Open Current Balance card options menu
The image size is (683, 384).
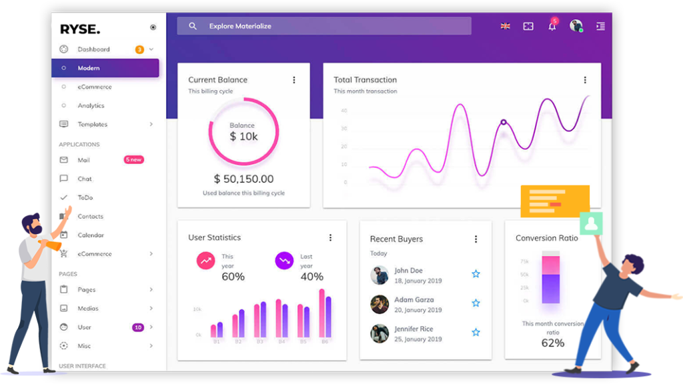(294, 80)
